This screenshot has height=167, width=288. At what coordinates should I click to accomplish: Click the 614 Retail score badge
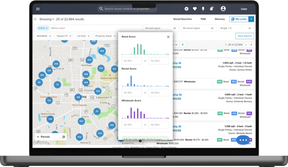[x=219, y=82]
